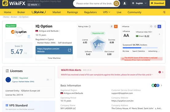Click the Home breadcrumb link
170x112 pixels.
pos(6,17)
